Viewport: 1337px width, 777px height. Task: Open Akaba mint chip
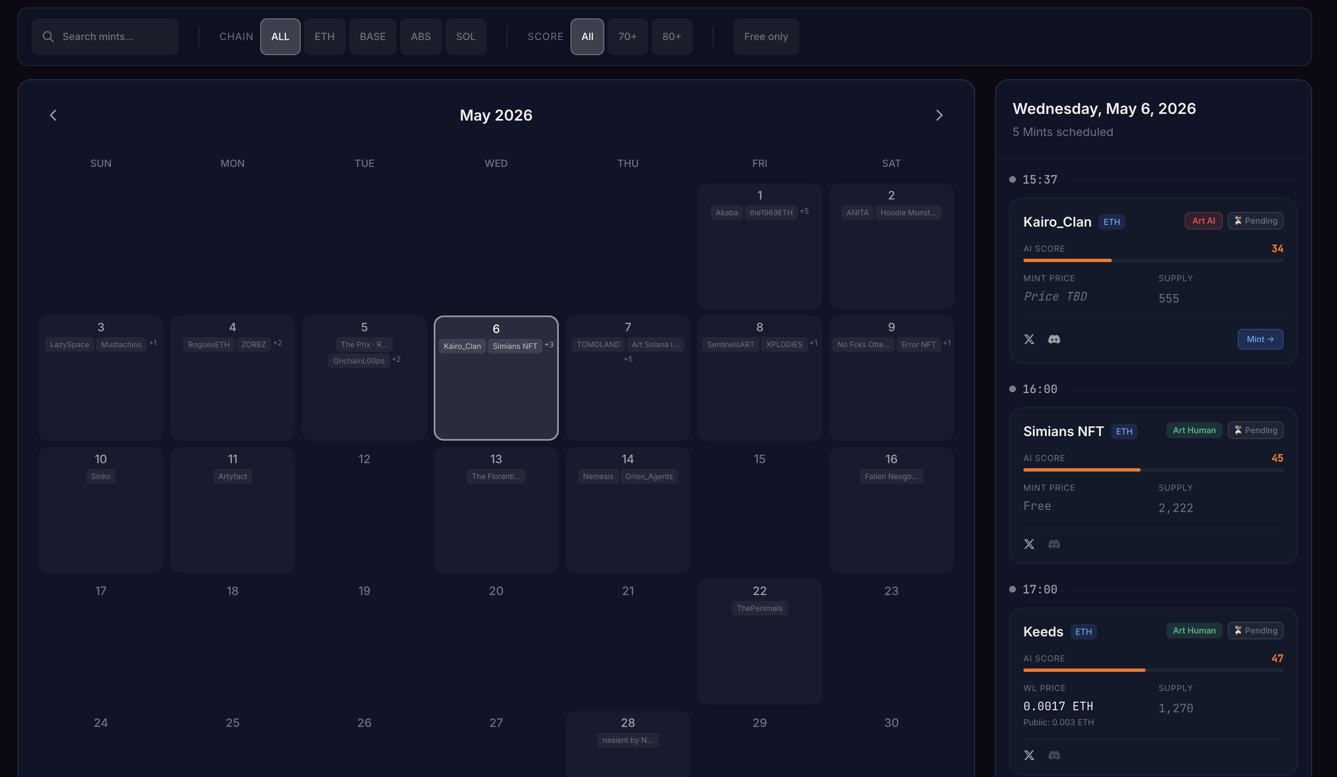click(x=727, y=213)
